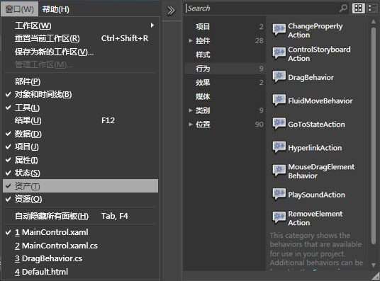380x281 pixels.
Task: Open the 部件(P) panel menu item
Action: (x=80, y=81)
